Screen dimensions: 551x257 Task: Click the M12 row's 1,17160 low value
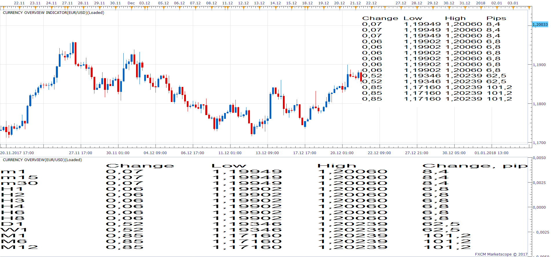pos(247,247)
